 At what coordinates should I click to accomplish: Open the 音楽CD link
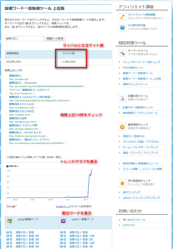tap(127, 136)
